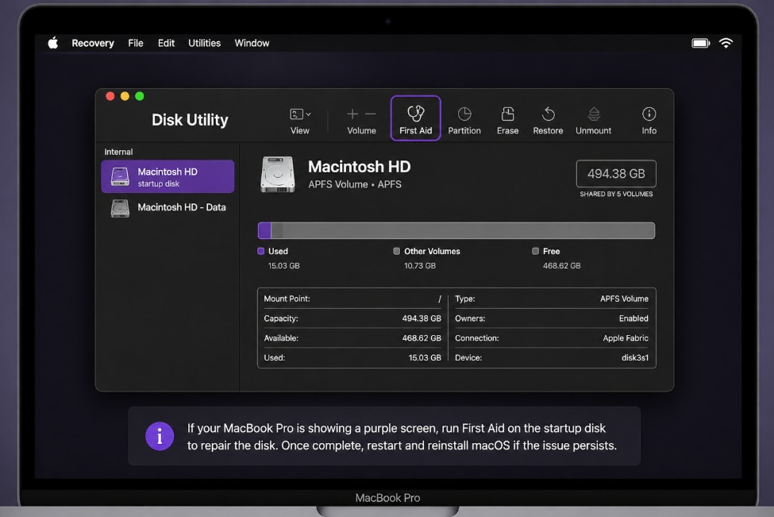Remove a volume with the minus icon
Image resolution: width=774 pixels, height=517 pixels.
coord(370,114)
